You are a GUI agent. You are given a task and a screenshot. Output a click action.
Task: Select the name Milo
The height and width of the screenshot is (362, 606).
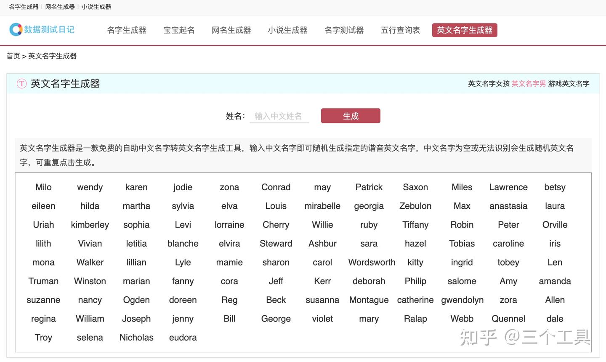pyautogui.click(x=43, y=187)
